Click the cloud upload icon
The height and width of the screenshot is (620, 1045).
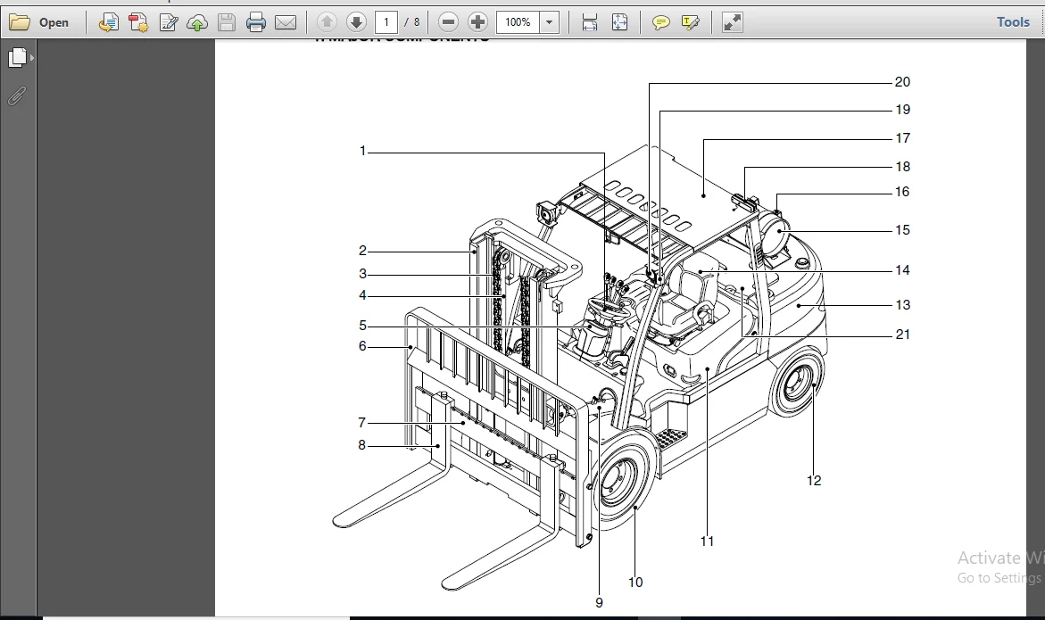pyautogui.click(x=197, y=22)
